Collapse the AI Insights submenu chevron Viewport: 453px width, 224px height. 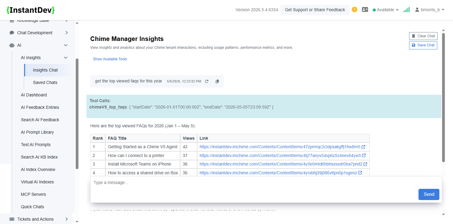point(66,58)
